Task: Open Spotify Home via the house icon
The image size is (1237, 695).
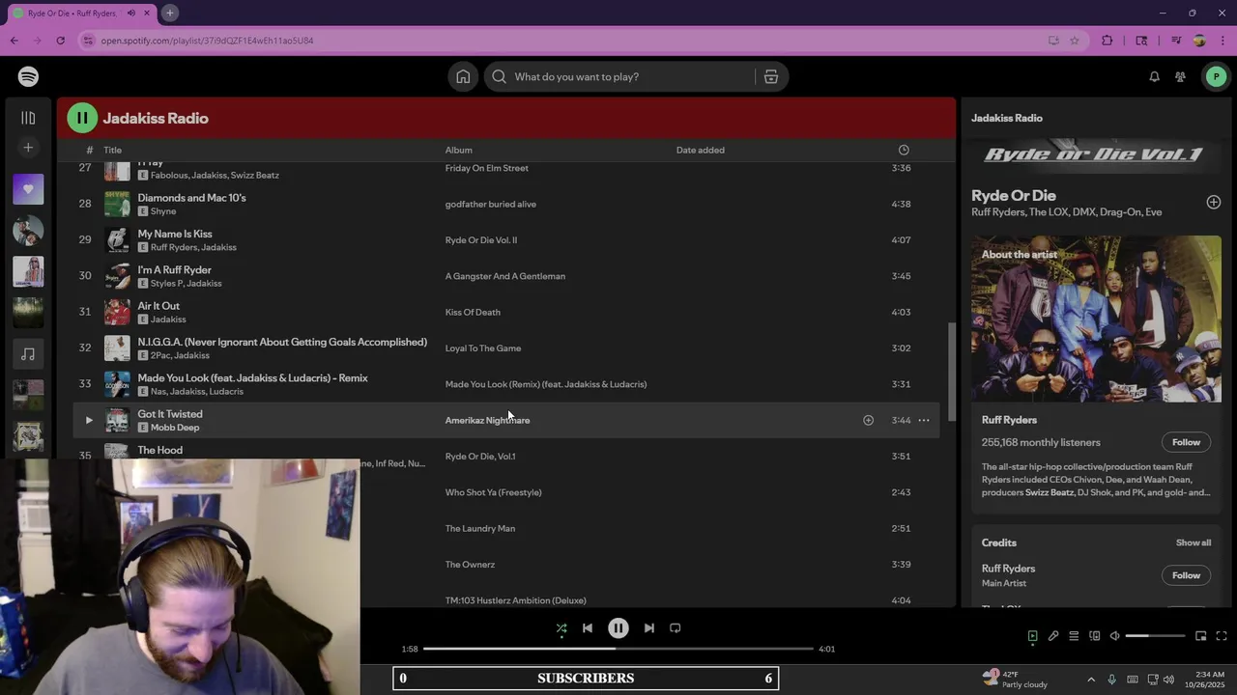Action: (463, 77)
